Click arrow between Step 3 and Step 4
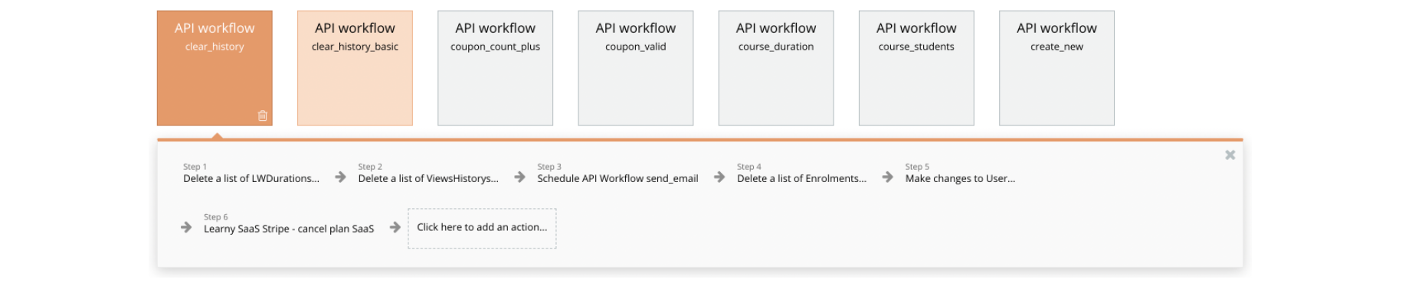This screenshot has height=286, width=1402. click(x=719, y=177)
